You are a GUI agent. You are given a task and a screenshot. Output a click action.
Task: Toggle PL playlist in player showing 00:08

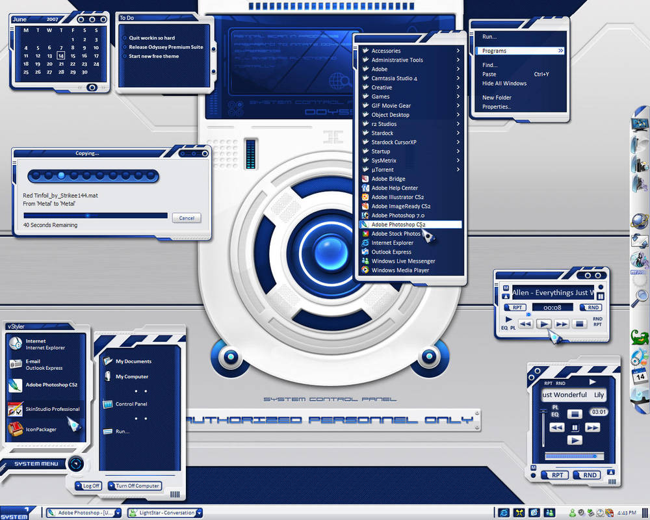(513, 328)
